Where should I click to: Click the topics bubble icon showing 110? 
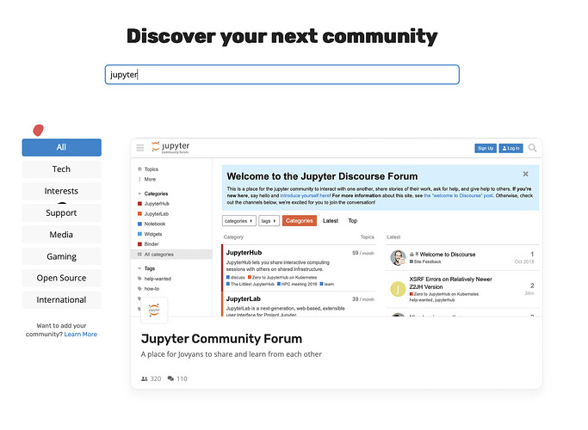point(170,378)
